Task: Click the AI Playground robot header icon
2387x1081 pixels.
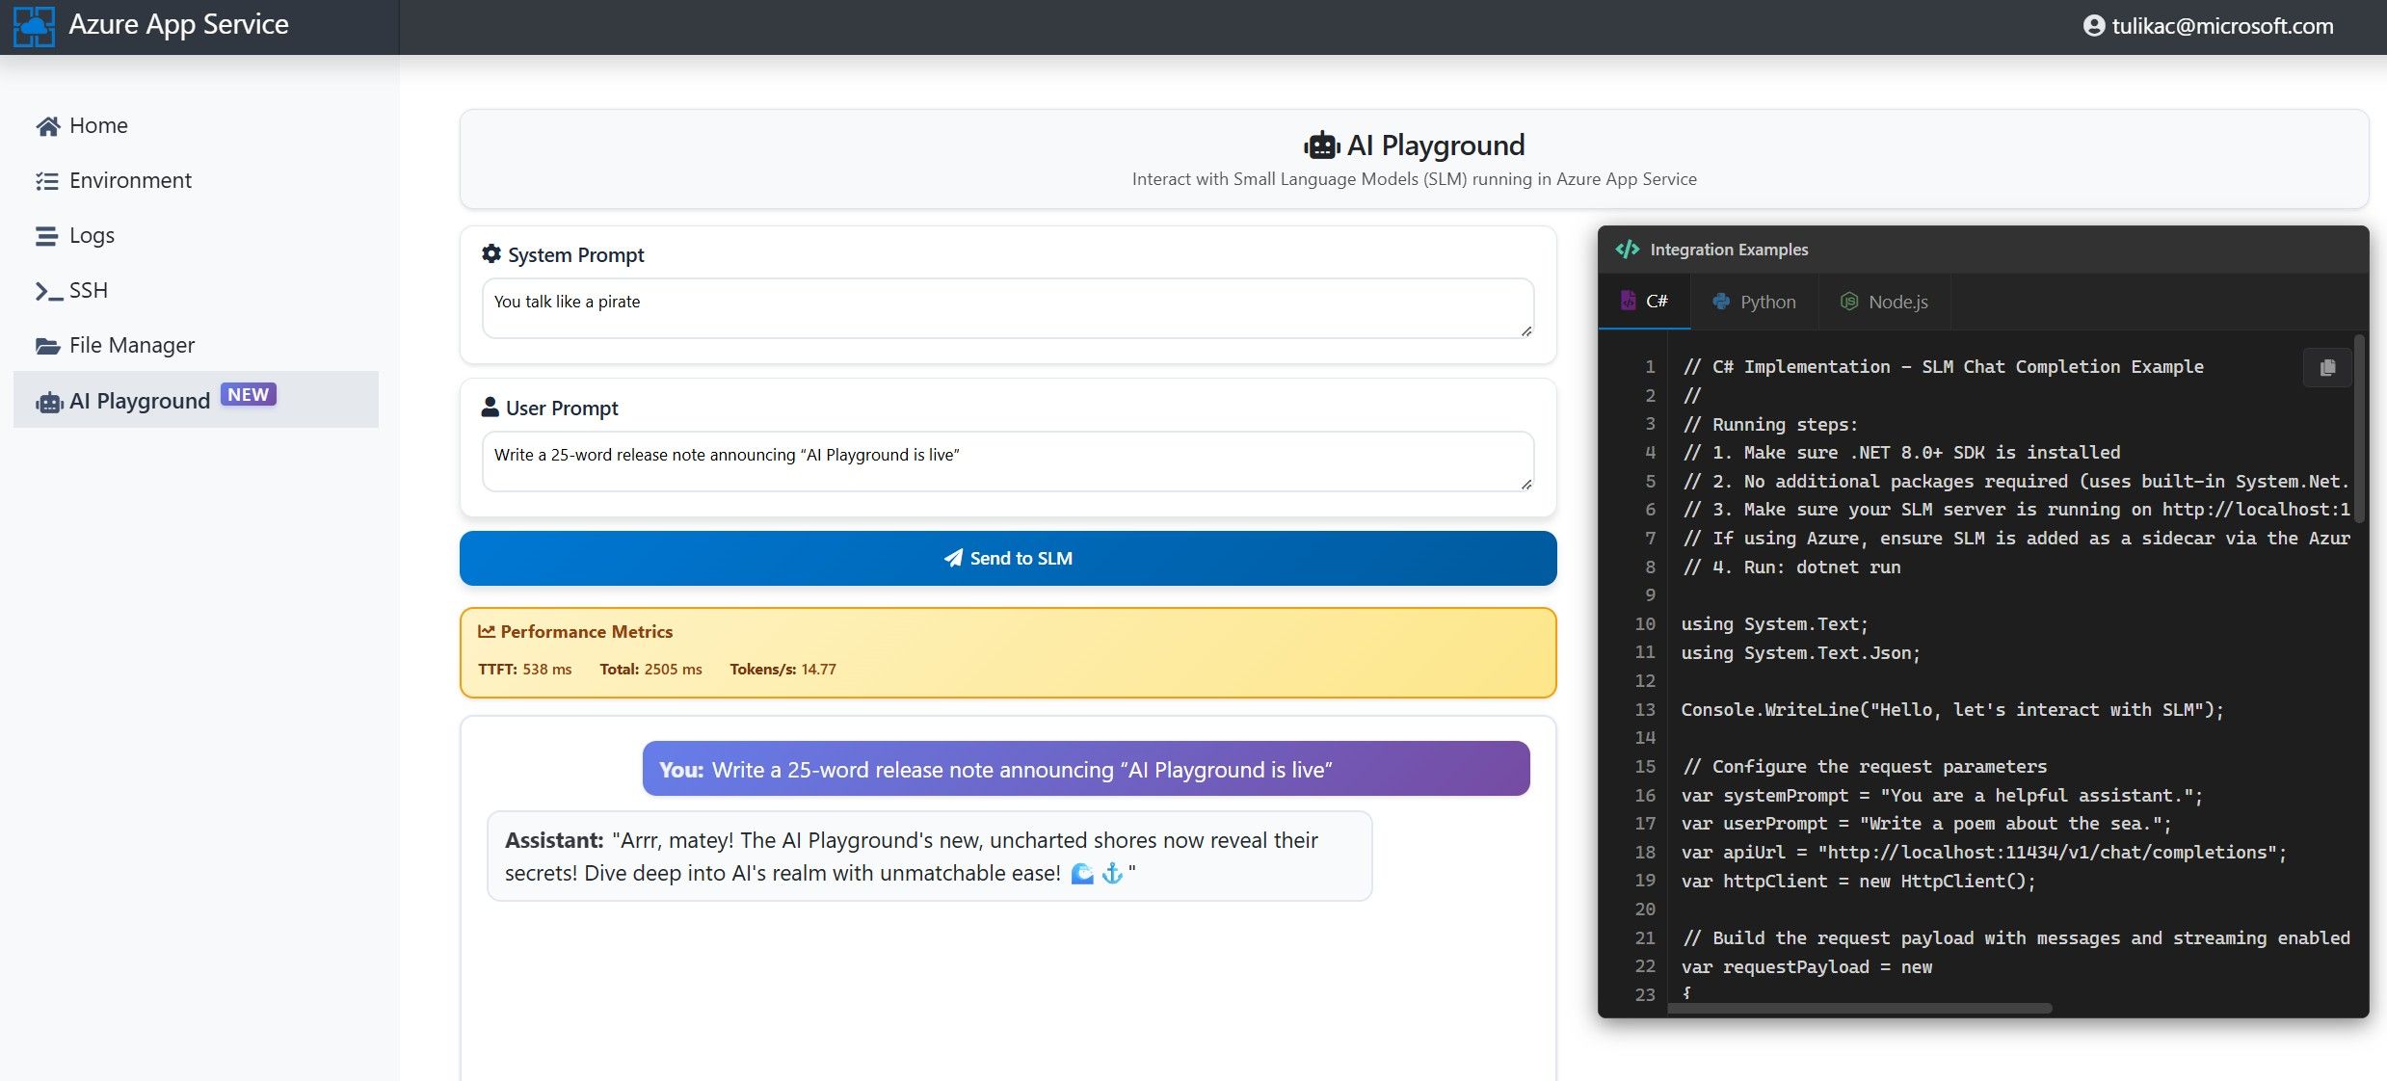Action: point(1322,144)
